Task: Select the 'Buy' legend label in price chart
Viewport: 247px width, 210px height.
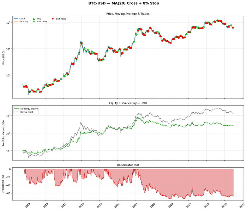Action: click(x=39, y=19)
